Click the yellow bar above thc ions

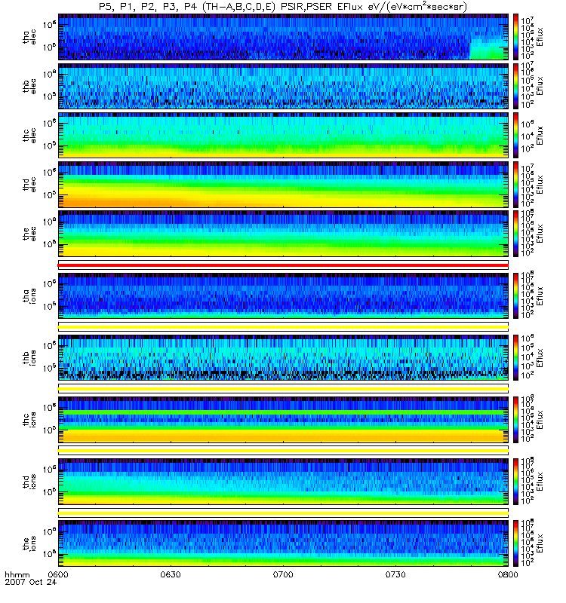click(x=284, y=389)
